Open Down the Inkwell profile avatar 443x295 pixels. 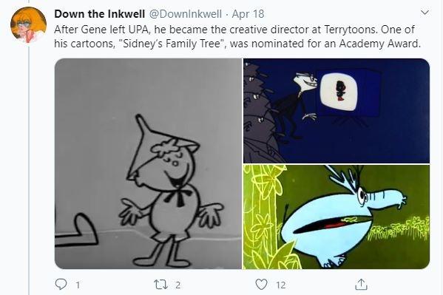(29, 25)
